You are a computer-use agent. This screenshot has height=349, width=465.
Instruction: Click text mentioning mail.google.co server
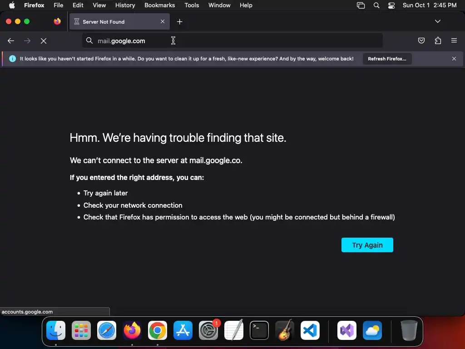(x=156, y=160)
